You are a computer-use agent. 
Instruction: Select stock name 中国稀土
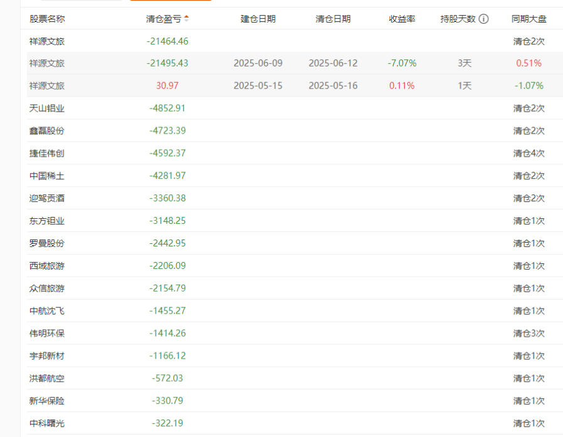click(47, 176)
